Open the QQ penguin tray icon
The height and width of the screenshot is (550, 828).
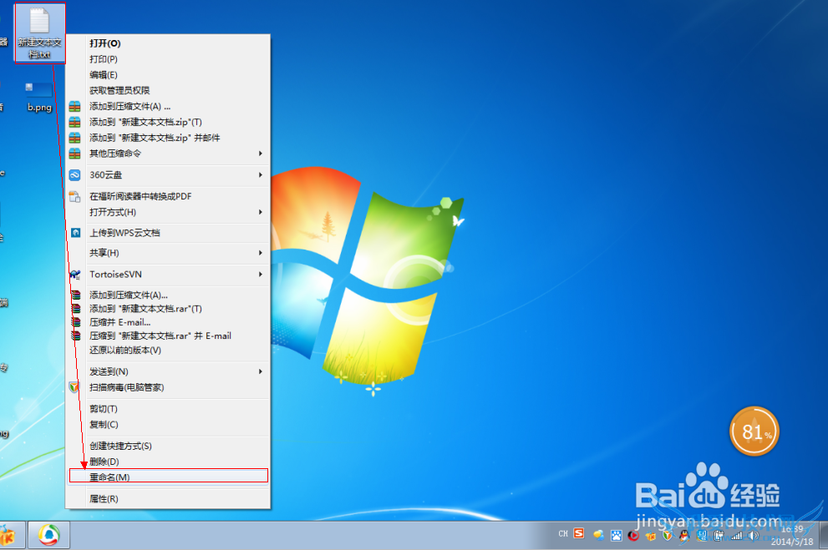(684, 536)
